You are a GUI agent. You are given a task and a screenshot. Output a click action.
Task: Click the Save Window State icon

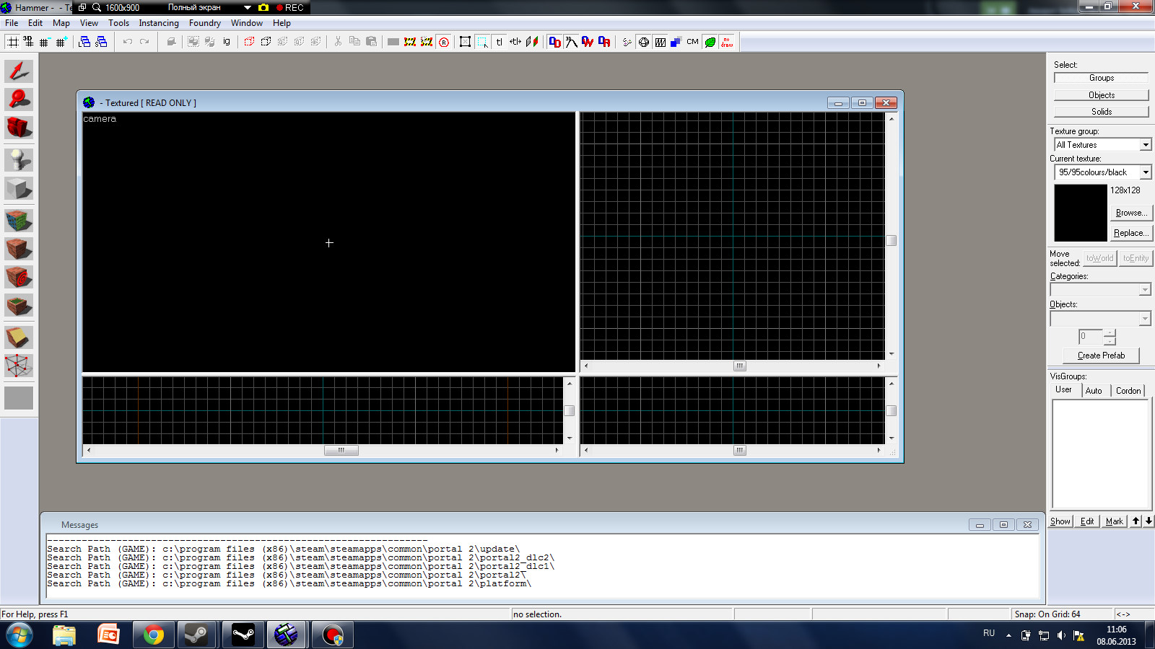coord(101,42)
